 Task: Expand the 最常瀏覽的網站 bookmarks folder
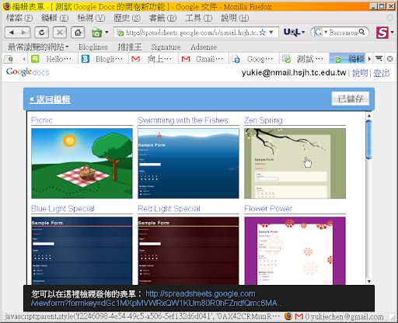coord(38,47)
